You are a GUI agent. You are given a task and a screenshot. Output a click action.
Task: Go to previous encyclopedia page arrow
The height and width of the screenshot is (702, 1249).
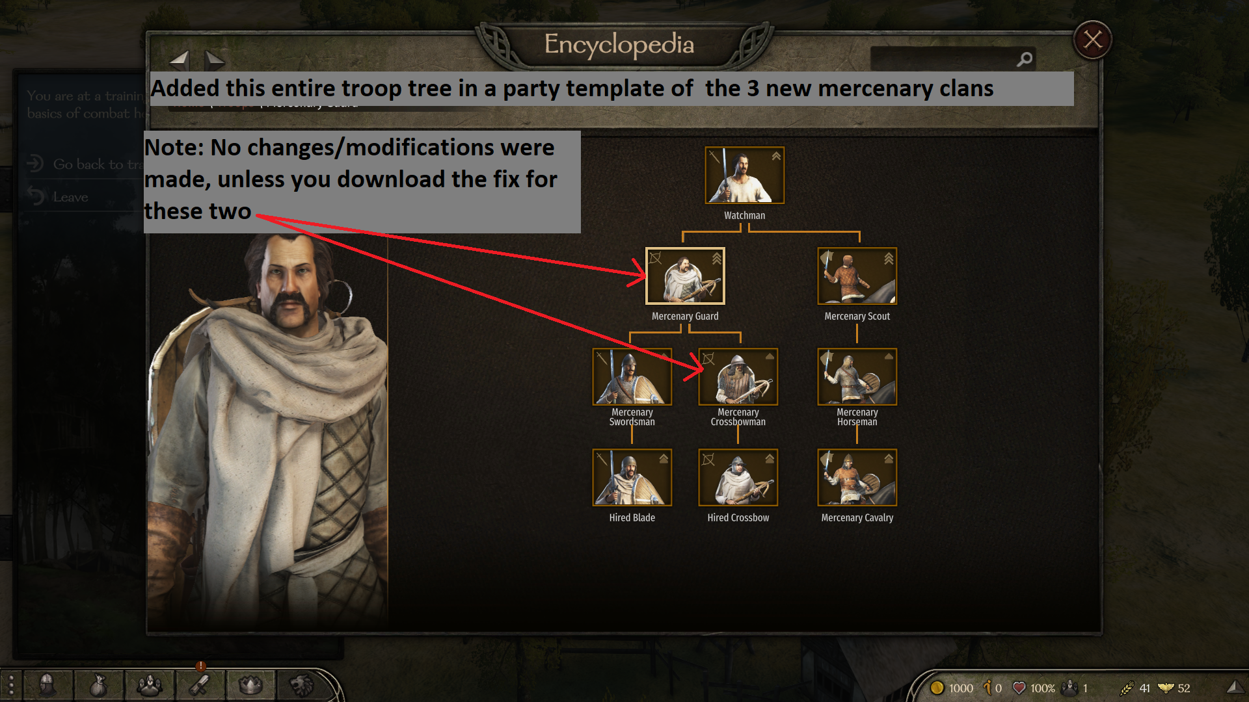pyautogui.click(x=179, y=60)
